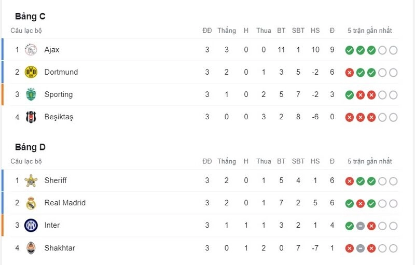Screen dimensions: 415x265
Task: Click the Sheriff star logo
Action: coord(31,180)
